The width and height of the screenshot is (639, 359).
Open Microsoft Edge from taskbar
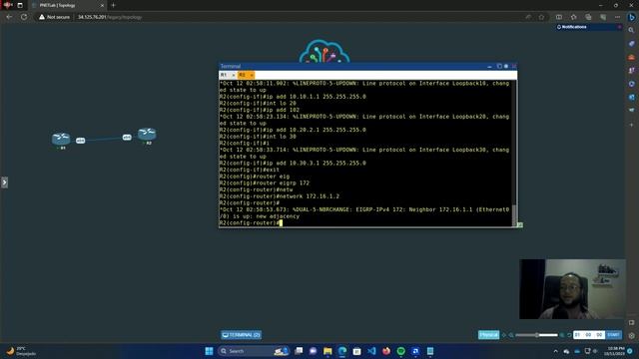point(342,351)
